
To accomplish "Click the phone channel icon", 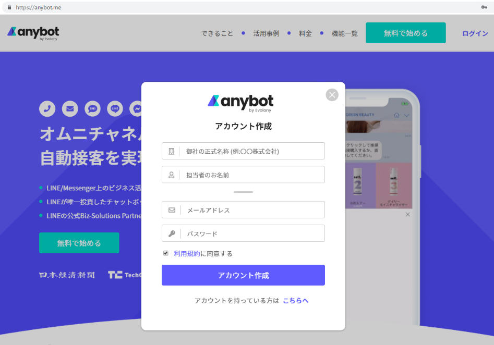I will coord(47,108).
